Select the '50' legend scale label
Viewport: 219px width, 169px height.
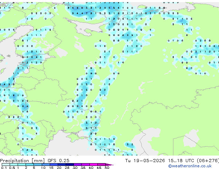tap(107, 168)
